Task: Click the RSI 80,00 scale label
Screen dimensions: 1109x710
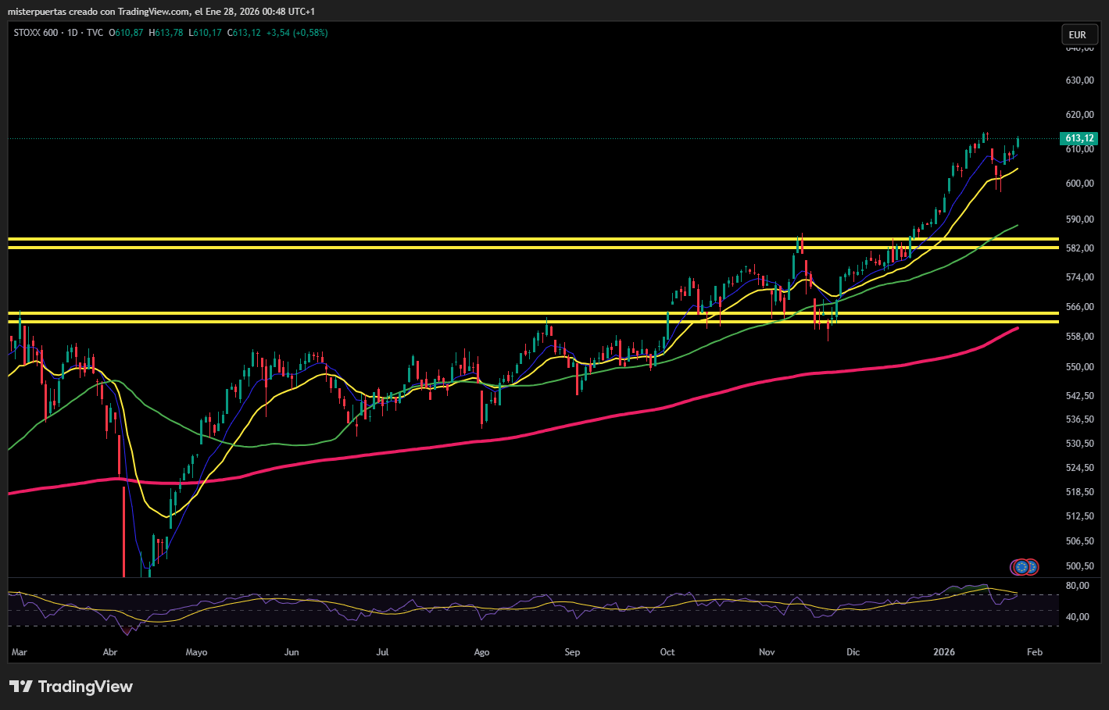Action: 1078,586
